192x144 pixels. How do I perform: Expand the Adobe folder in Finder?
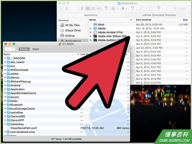pyautogui.click(x=91, y=28)
